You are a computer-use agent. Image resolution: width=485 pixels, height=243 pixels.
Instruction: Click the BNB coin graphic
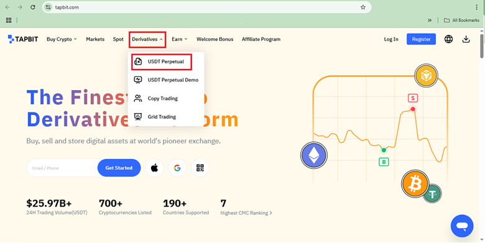[427, 75]
